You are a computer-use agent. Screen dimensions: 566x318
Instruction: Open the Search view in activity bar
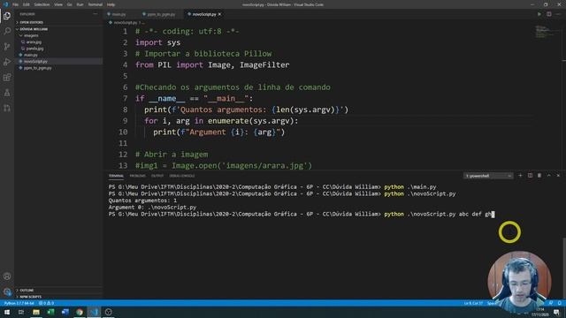[7, 31]
